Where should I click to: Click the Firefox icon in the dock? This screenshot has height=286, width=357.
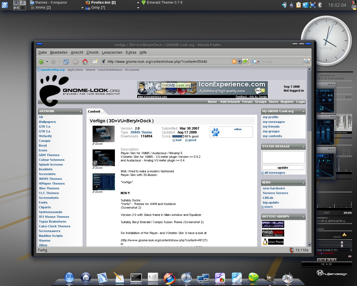[169, 278]
